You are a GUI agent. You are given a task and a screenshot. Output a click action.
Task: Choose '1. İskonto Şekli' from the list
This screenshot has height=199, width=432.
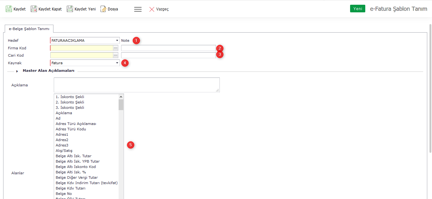pos(70,97)
